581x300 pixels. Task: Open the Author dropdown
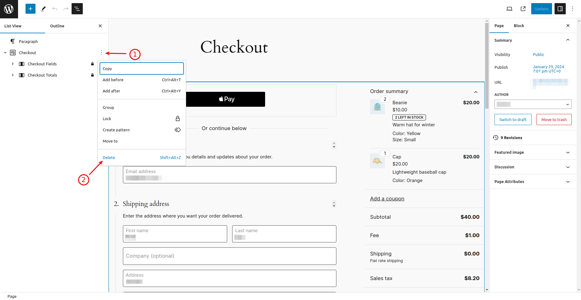(x=532, y=104)
